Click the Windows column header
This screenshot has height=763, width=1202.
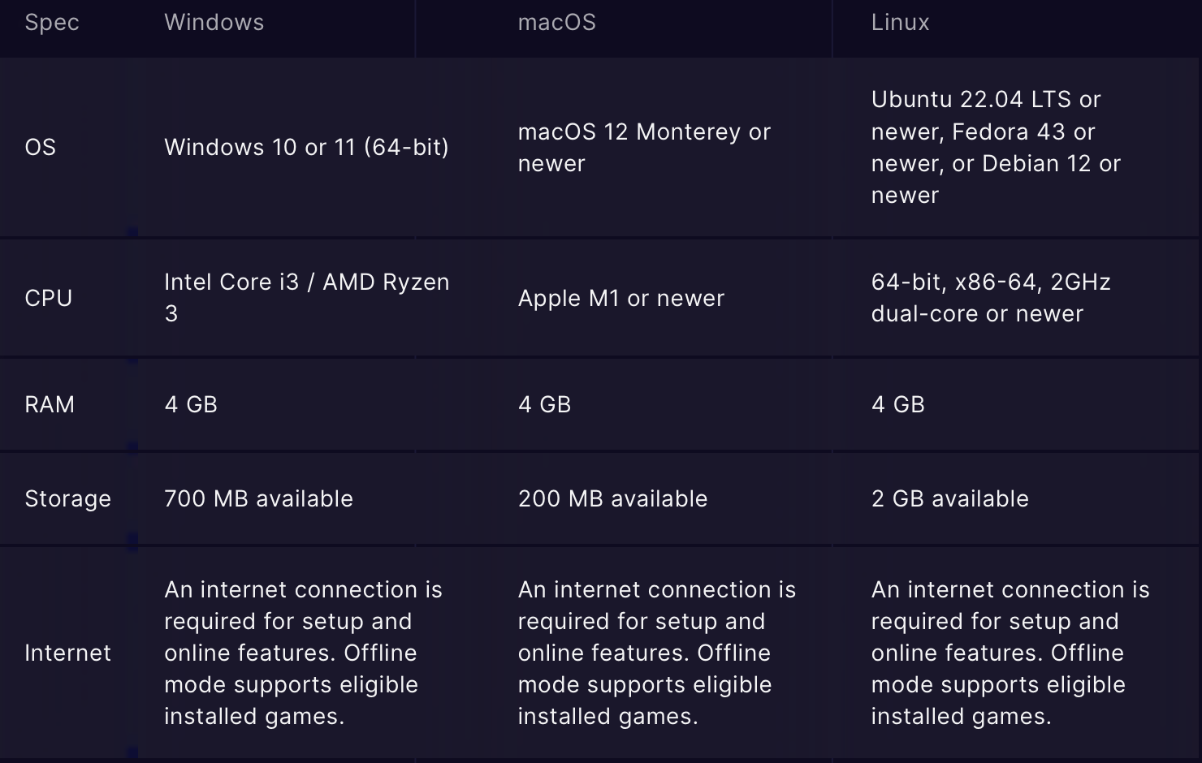214,22
